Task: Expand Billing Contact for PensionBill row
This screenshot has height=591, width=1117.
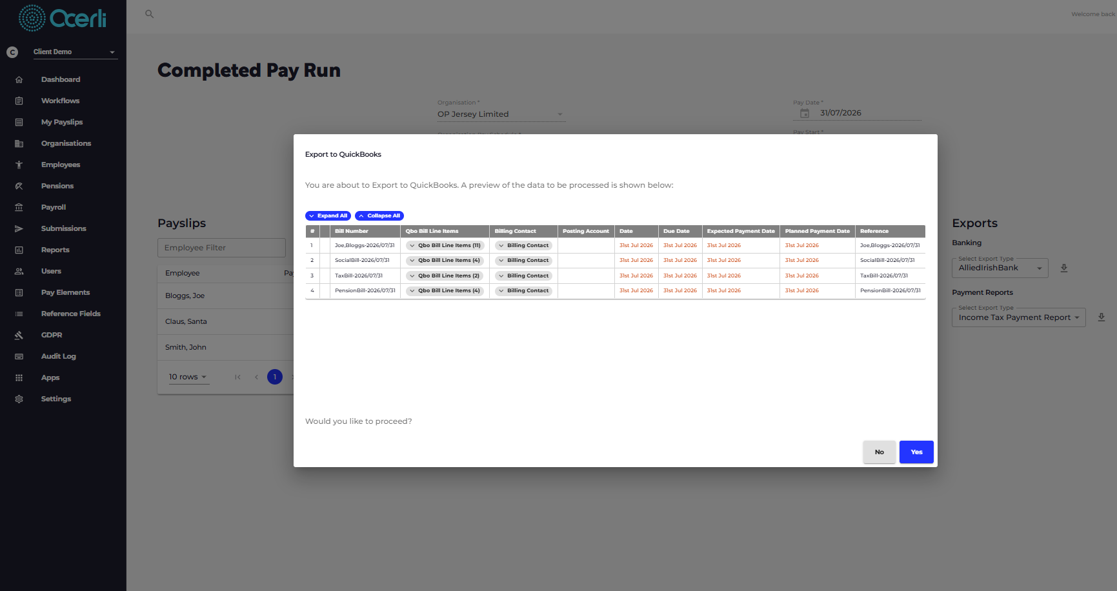Action: (523, 291)
